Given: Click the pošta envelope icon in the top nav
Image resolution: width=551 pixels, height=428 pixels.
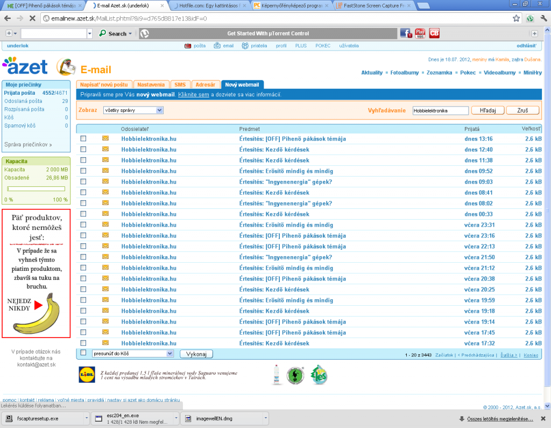Looking at the screenshot, I should coord(188,46).
